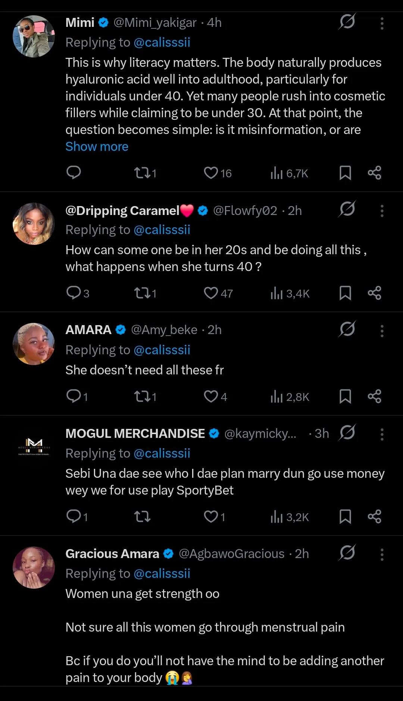Open more options on Gracious Amara's reply

pyautogui.click(x=382, y=554)
